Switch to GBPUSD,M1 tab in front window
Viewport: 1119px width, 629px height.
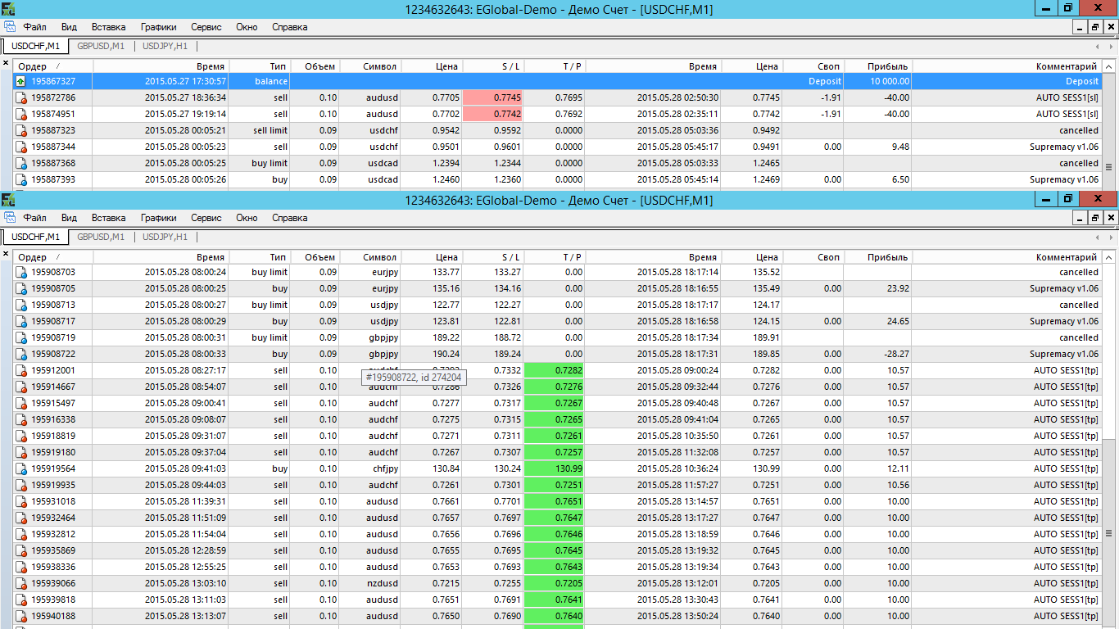[x=101, y=237]
